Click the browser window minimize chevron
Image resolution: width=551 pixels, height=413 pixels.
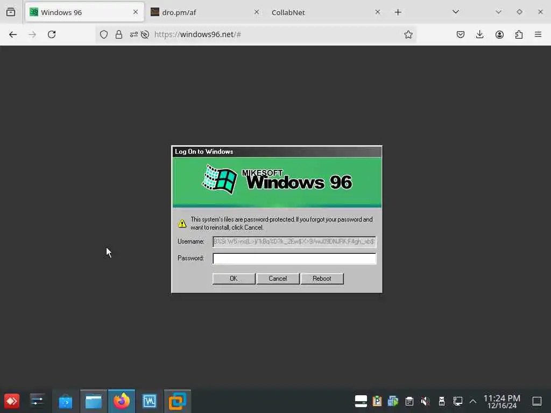click(498, 12)
